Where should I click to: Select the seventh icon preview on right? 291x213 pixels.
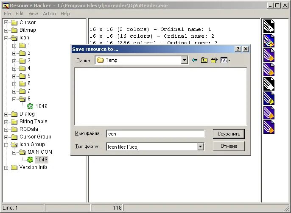tap(269, 113)
